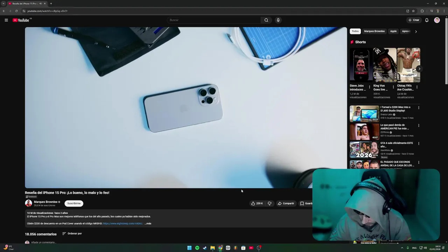
Task: Click the main video player
Action: [x=186, y=108]
